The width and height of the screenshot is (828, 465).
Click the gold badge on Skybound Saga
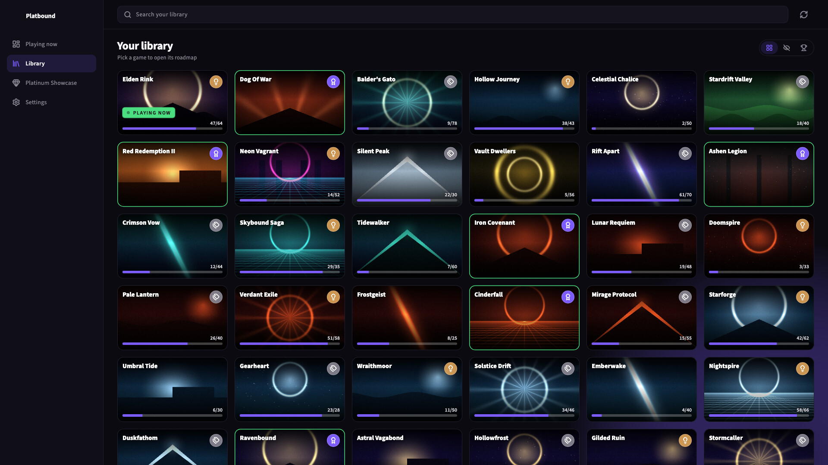coord(333,225)
